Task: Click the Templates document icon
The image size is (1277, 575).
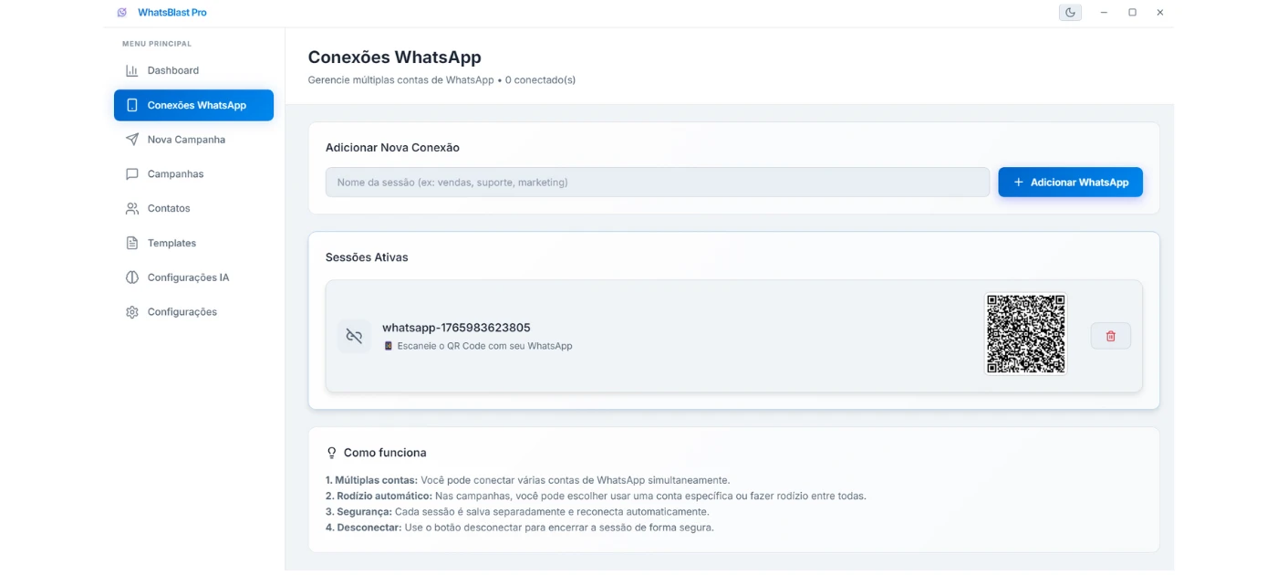Action: [x=131, y=244]
